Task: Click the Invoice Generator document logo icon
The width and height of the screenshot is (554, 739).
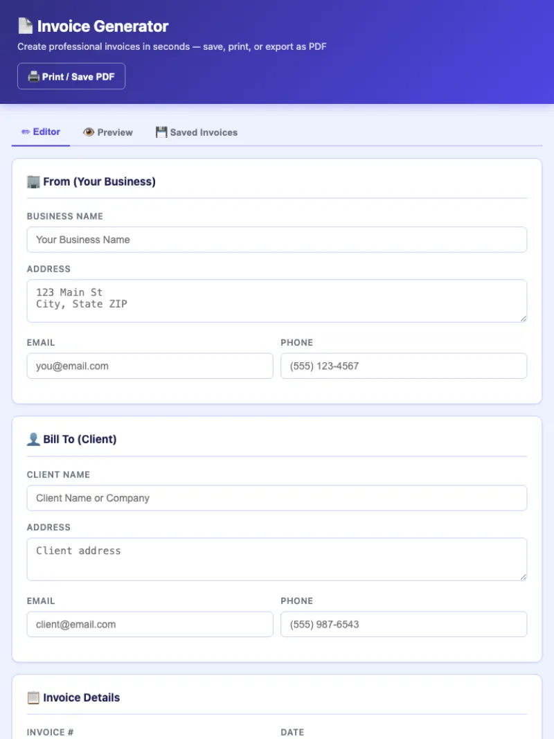Action: 25,26
